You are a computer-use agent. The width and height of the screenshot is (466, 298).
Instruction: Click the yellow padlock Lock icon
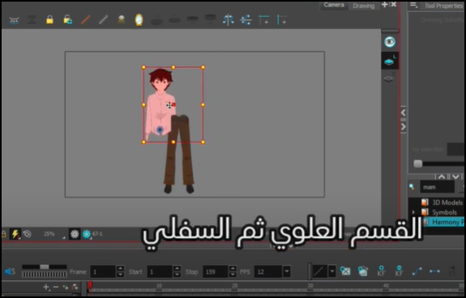pos(49,20)
